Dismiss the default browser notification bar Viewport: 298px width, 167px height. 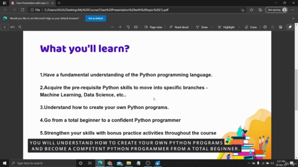293,19
